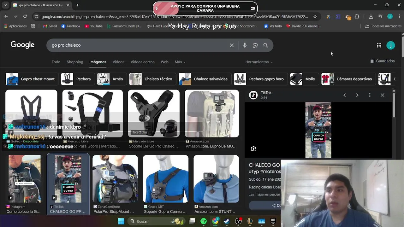
Task: Open OBS Studio from the taskbar
Action: pyautogui.click(x=238, y=221)
